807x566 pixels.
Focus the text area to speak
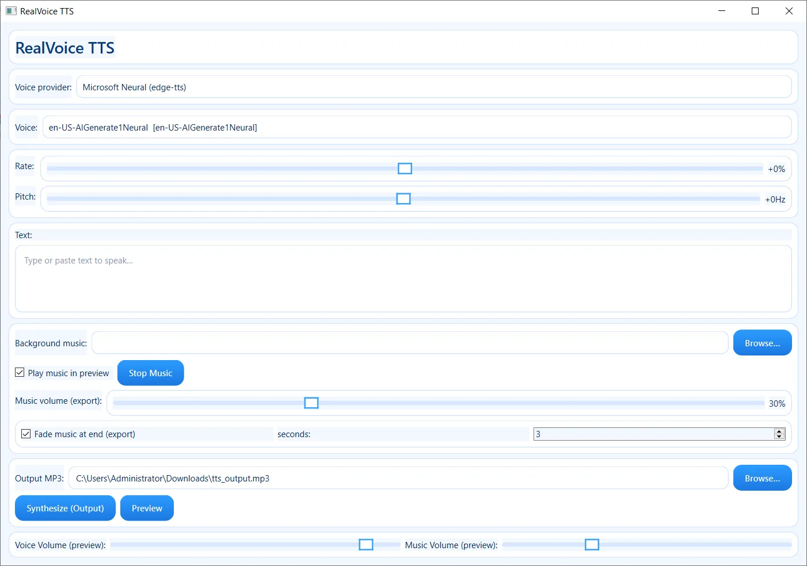(x=403, y=279)
